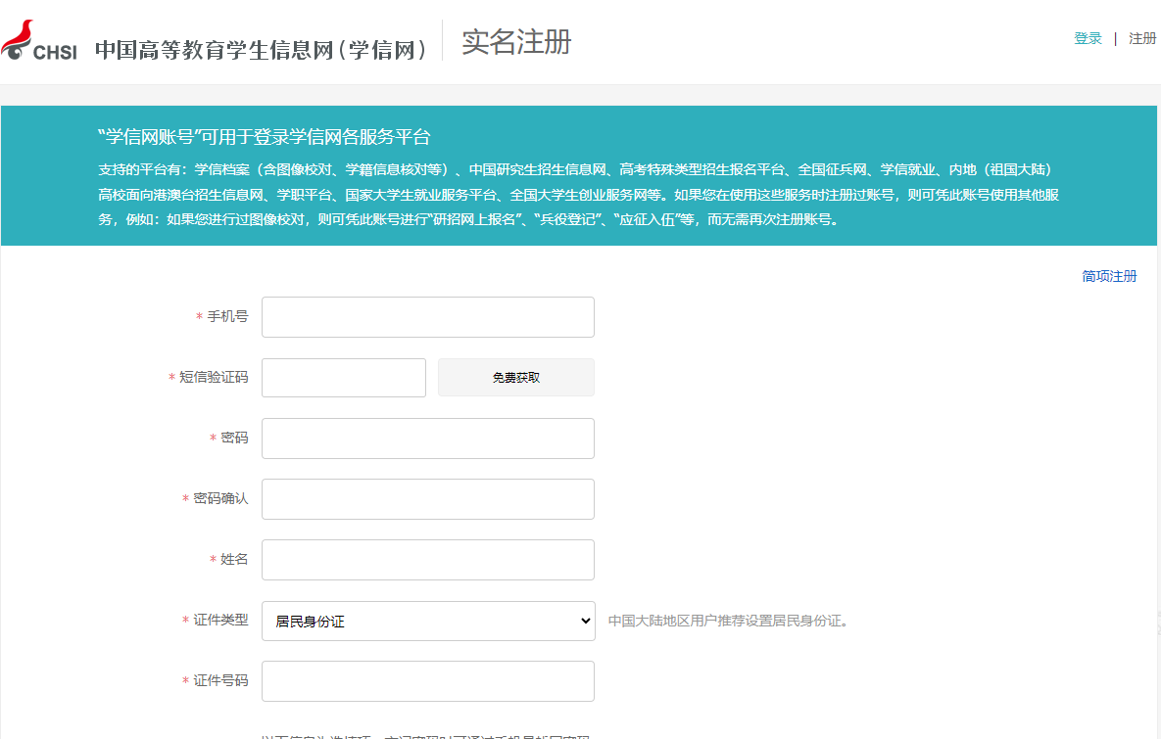Click the 密码确认 label text

[220, 499]
